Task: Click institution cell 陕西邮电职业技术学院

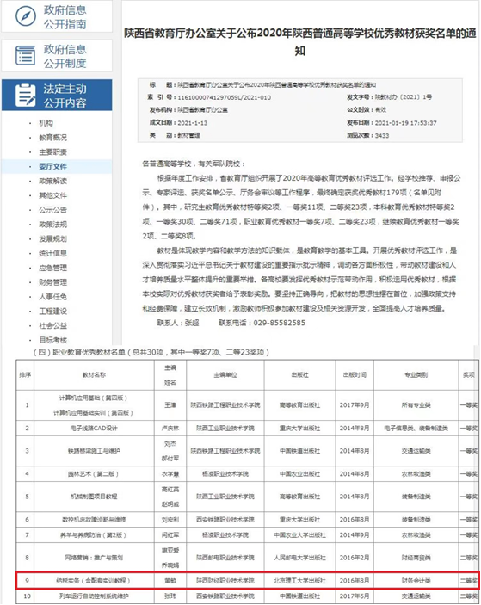Action: click(225, 558)
